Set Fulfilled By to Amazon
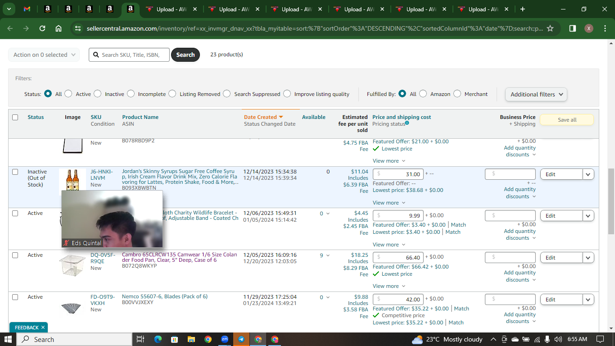 [423, 94]
